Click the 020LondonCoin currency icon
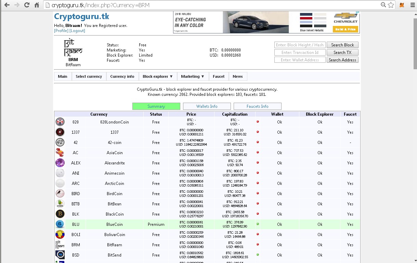 pos(60,122)
